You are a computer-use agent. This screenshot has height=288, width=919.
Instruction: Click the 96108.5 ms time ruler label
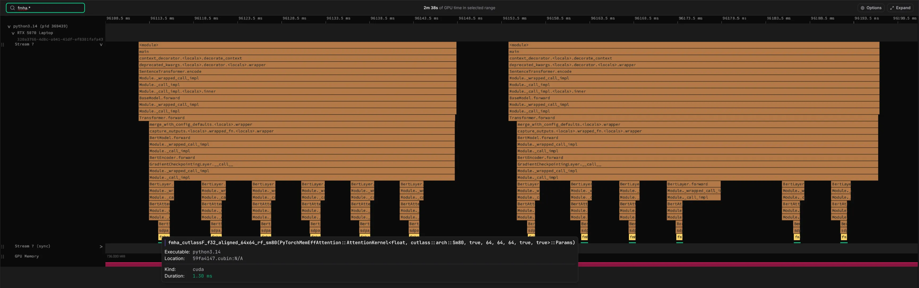(x=118, y=18)
